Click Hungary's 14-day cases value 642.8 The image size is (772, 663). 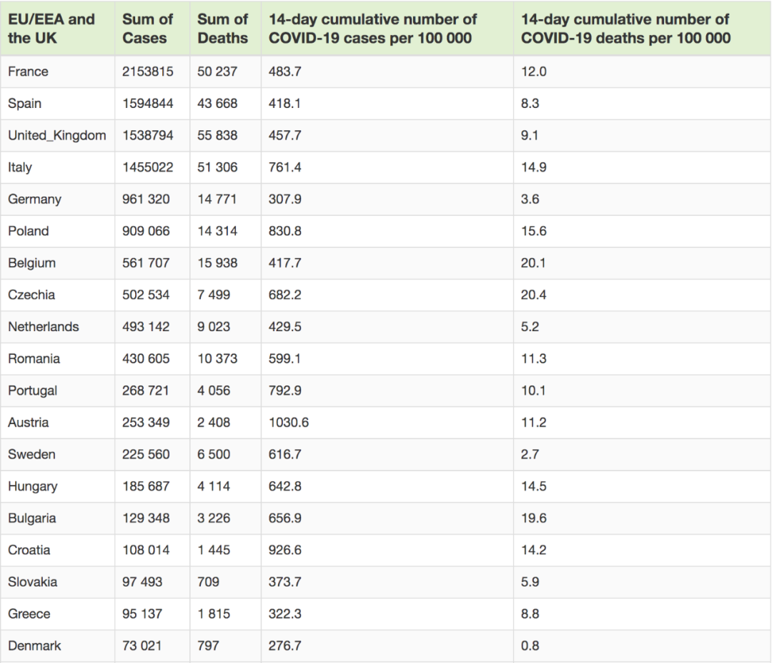[284, 486]
